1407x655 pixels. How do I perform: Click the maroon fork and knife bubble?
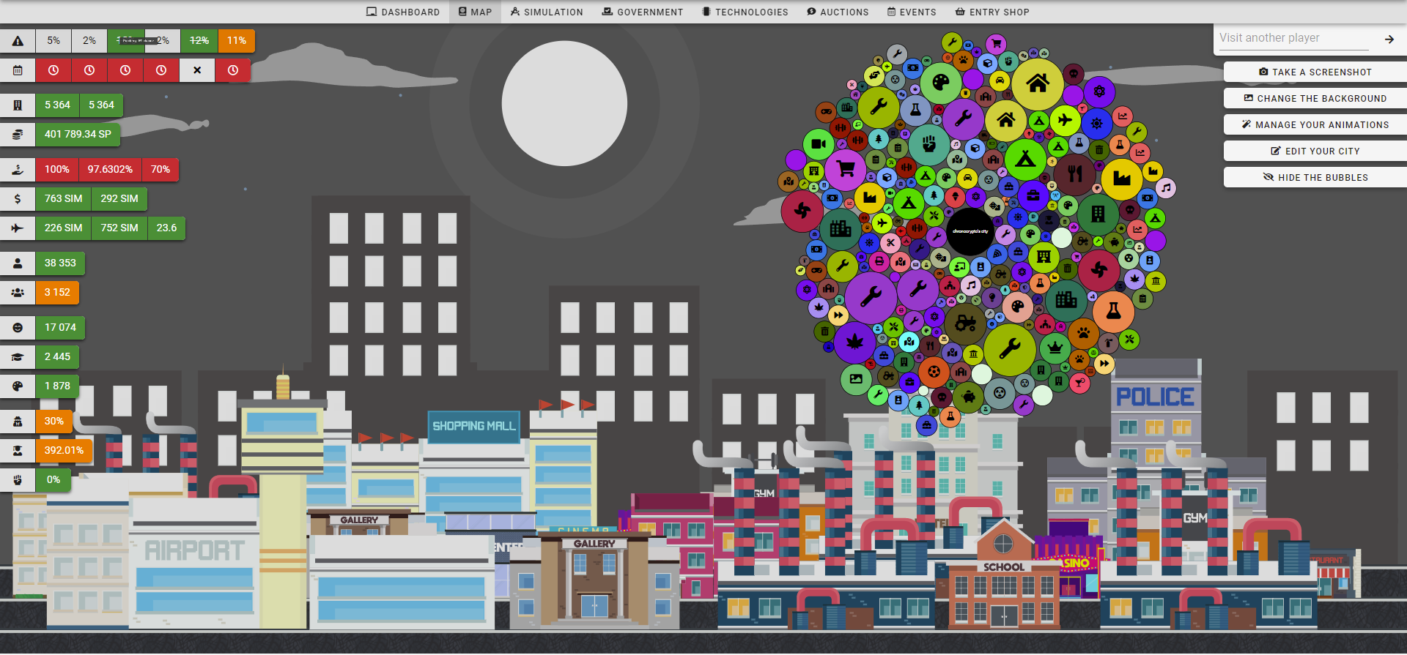(x=1075, y=173)
